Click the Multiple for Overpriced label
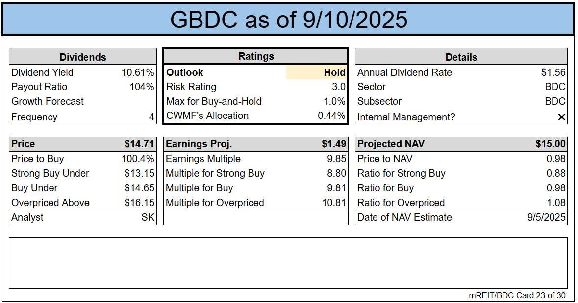Image resolution: width=578 pixels, height=303 pixels. tap(215, 203)
